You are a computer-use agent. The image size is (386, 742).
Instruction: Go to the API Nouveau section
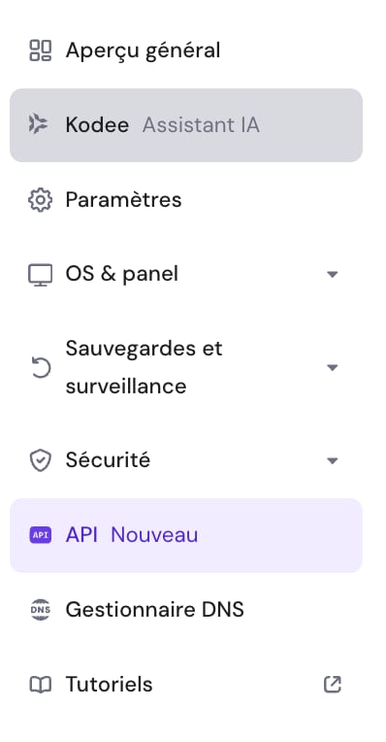pyautogui.click(x=186, y=535)
